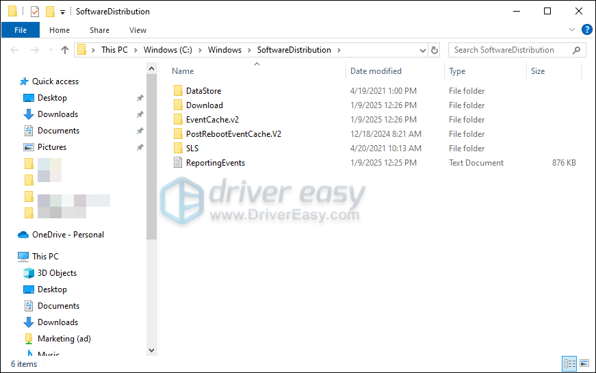Select Quick access in navigation pane
The image size is (596, 373).
pyautogui.click(x=55, y=81)
